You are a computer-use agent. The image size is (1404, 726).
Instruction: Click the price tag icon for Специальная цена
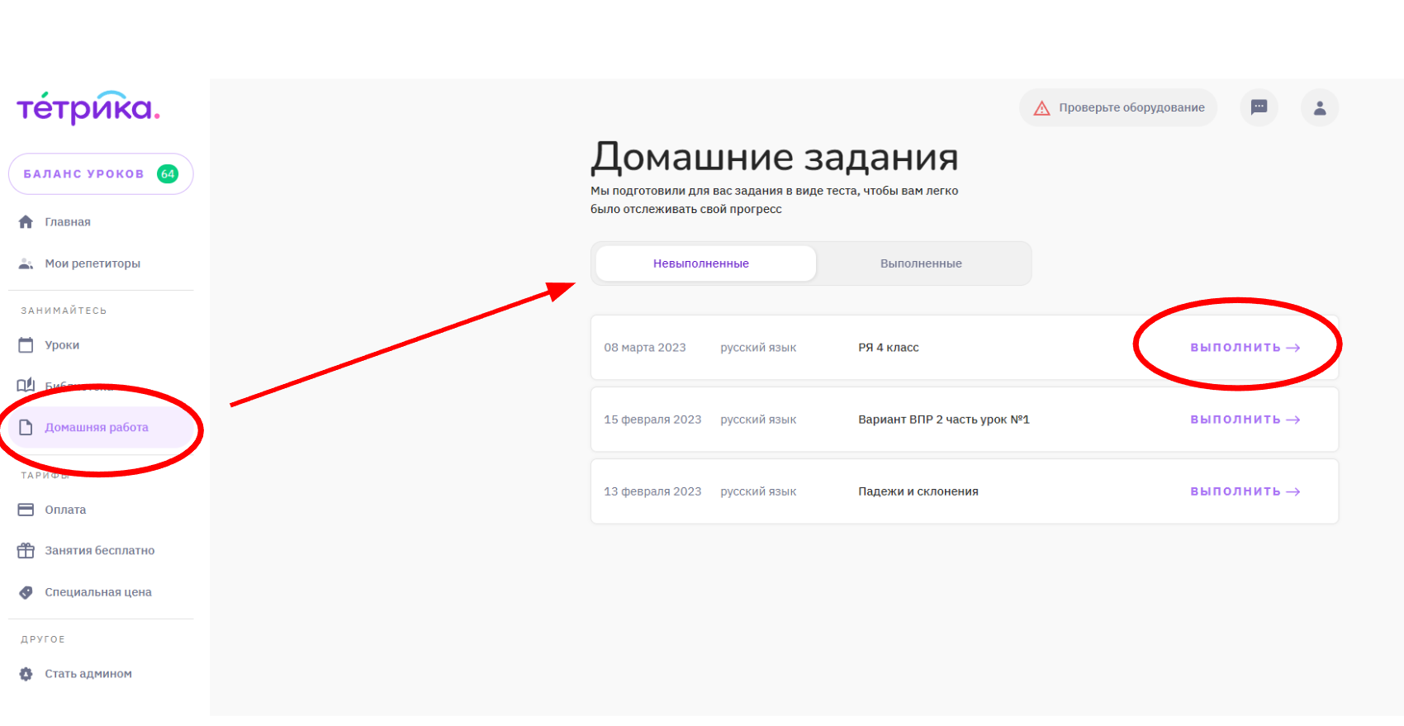(x=26, y=592)
